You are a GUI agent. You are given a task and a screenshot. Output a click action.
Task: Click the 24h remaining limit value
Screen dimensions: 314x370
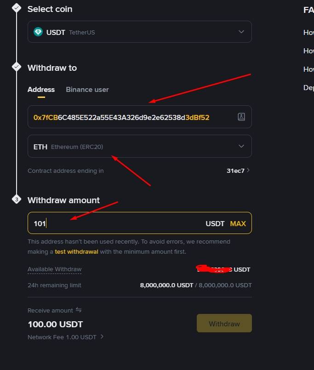click(x=196, y=285)
